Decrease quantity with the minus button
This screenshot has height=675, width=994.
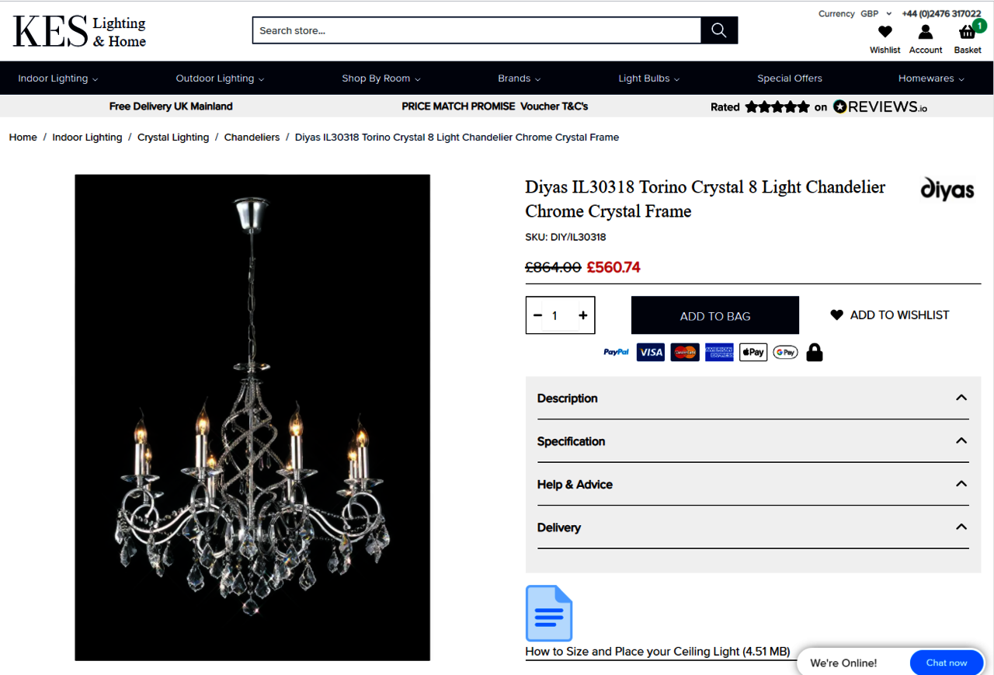pos(537,315)
